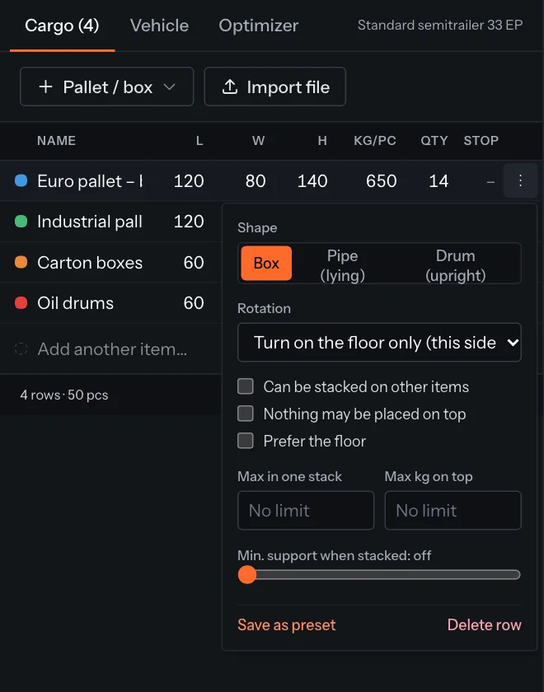Screen dimensions: 544x692
Task: Click the Carton boxes length value 60
Action: 194,263
